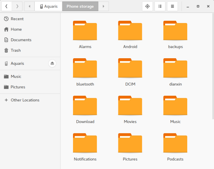Open Trash from the sidebar

[x=15, y=50]
